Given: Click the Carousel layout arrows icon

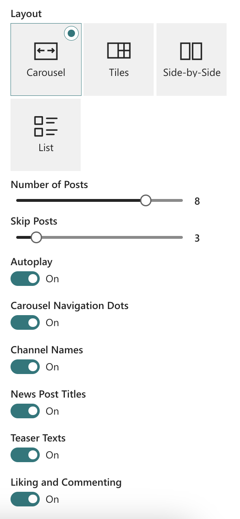Looking at the screenshot, I should [x=46, y=51].
